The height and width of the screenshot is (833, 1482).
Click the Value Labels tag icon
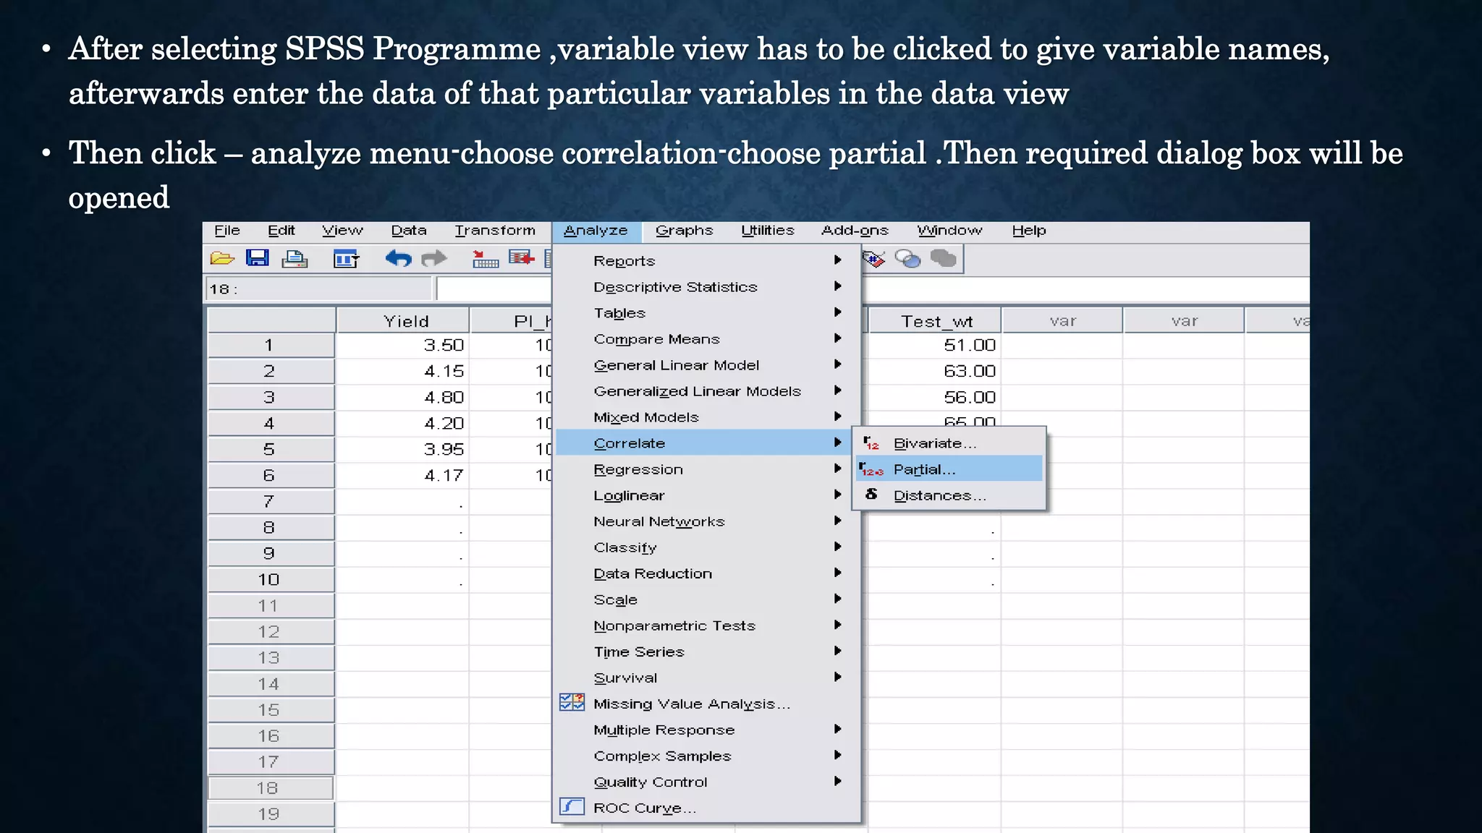(x=873, y=258)
